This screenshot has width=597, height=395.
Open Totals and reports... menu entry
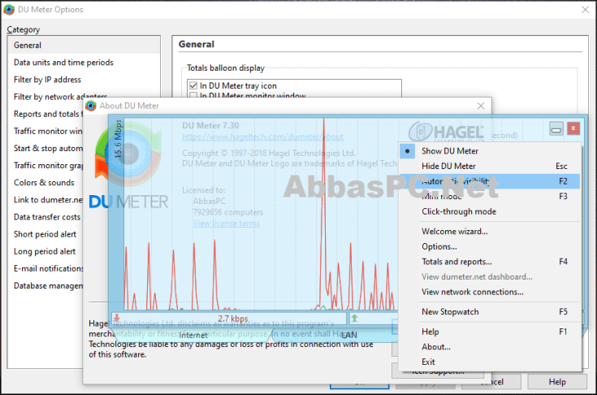490,262
